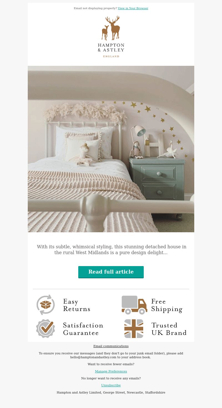Click the Easy Returns box icon
Viewport: 222px width, 408px height.
tap(46, 305)
